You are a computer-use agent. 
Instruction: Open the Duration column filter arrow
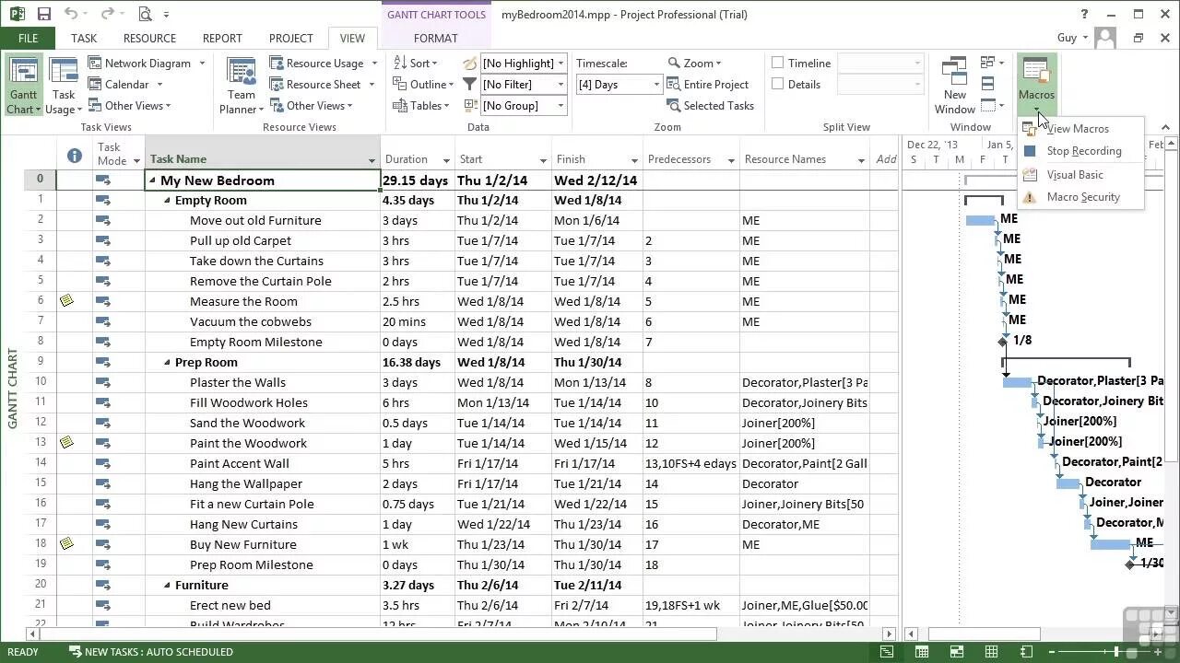tap(446, 160)
